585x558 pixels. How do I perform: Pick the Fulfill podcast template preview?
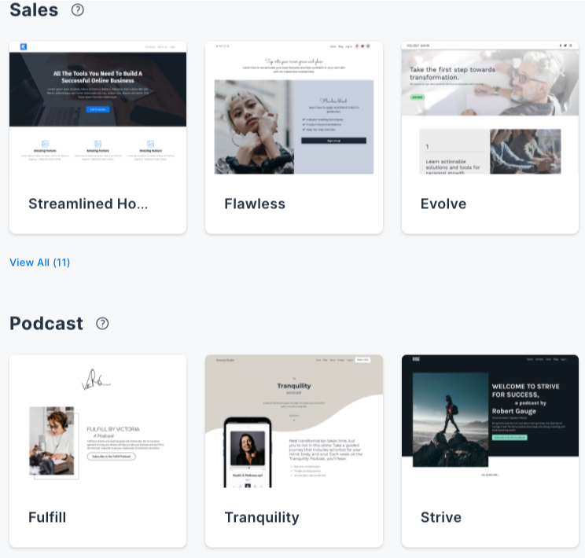tap(97, 421)
